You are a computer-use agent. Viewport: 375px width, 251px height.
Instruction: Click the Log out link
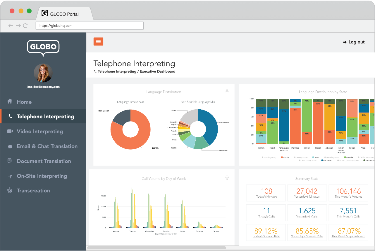[354, 42]
